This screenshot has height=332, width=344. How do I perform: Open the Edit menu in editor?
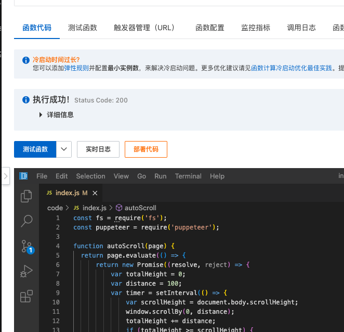click(x=62, y=176)
